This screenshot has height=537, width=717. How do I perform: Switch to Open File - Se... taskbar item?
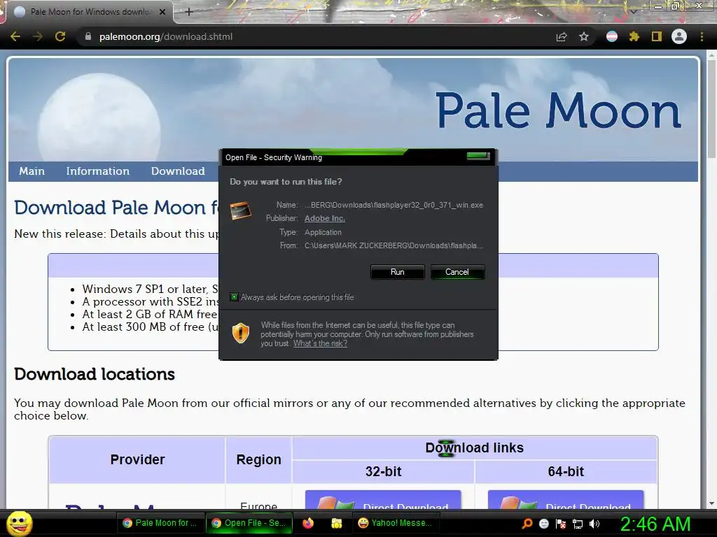point(249,523)
